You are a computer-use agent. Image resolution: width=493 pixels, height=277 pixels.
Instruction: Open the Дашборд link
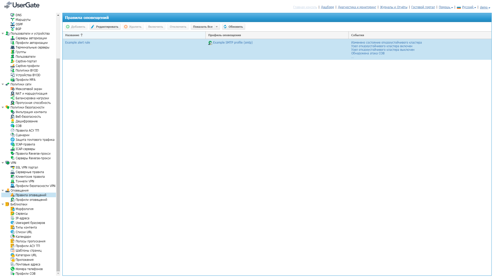click(327, 7)
